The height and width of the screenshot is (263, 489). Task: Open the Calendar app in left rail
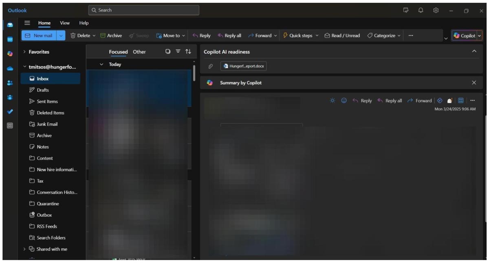pos(10,39)
